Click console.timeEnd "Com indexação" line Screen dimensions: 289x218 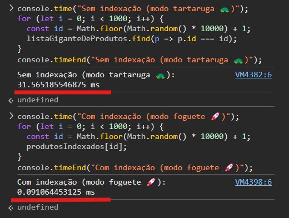(x=135, y=168)
